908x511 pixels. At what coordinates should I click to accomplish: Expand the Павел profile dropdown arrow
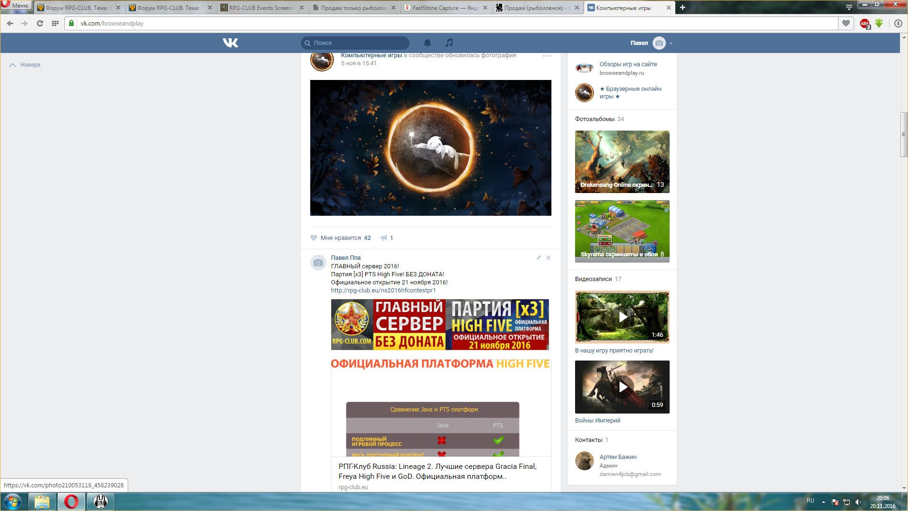click(671, 44)
